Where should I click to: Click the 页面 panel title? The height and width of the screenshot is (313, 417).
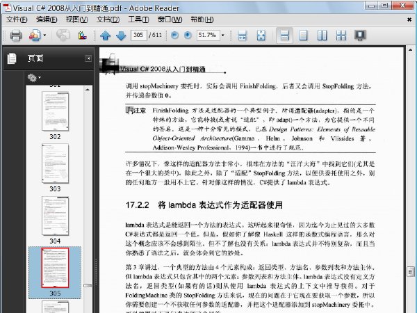tap(35, 58)
